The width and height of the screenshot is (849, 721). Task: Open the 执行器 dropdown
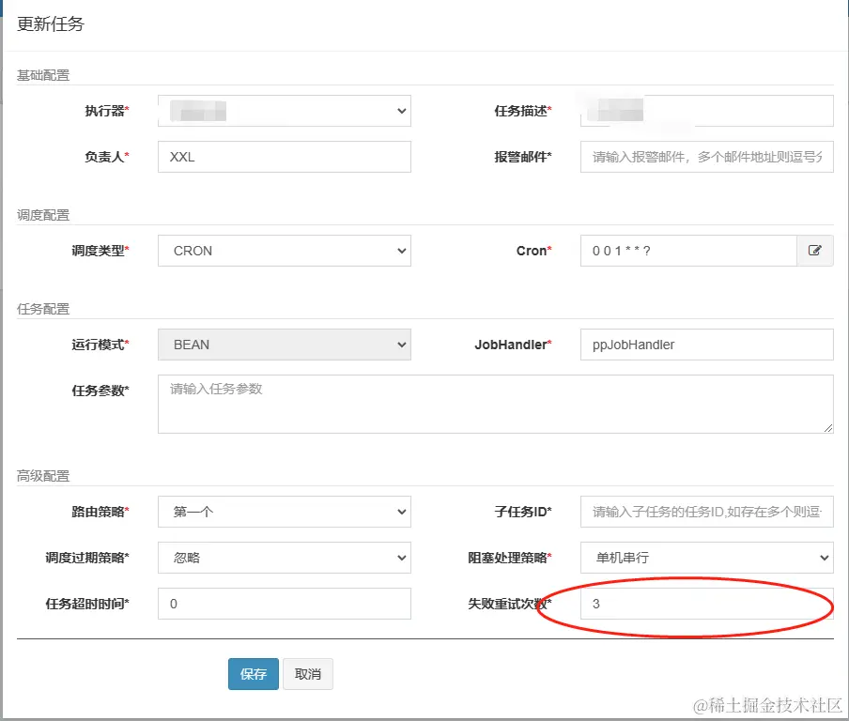pyautogui.click(x=285, y=111)
